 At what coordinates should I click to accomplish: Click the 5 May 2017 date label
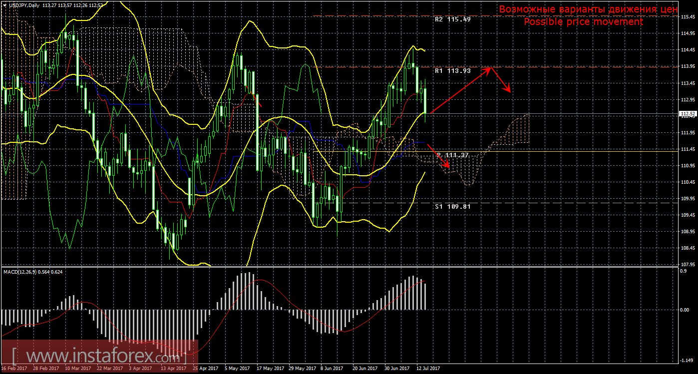(237, 369)
